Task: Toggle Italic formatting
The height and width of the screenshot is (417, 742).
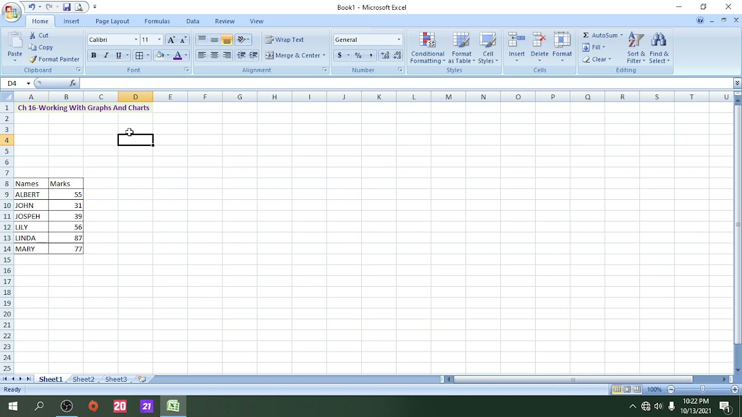Action: 106,55
